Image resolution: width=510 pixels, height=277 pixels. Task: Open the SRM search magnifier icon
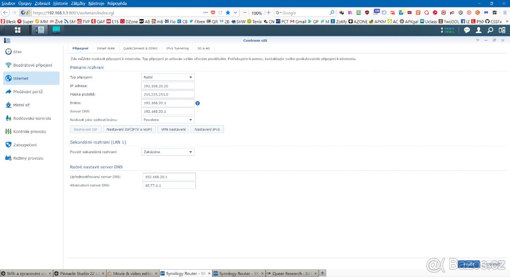490,30
